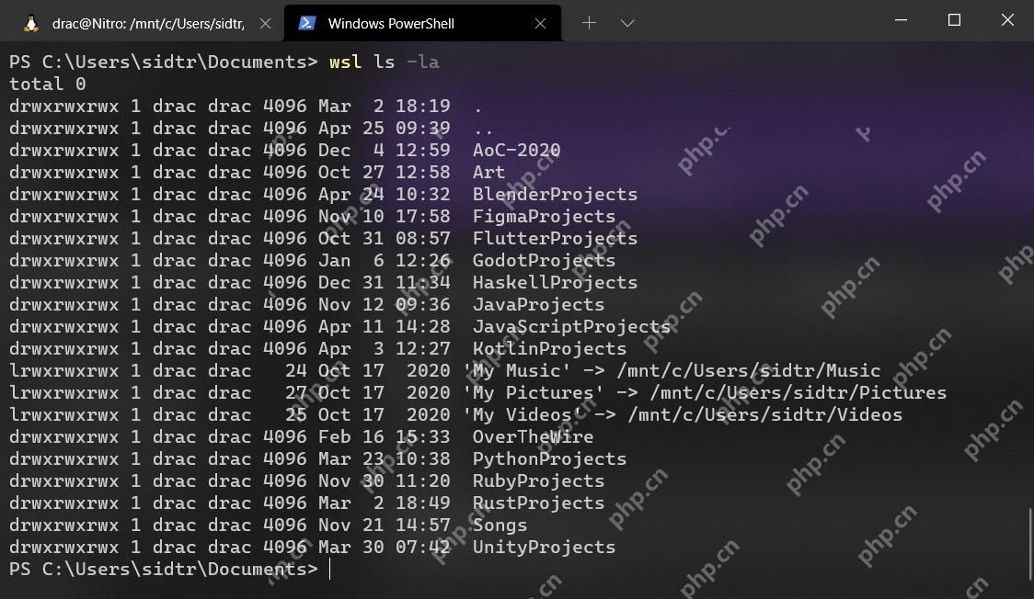Click the RubyProjects directory name

(x=538, y=481)
